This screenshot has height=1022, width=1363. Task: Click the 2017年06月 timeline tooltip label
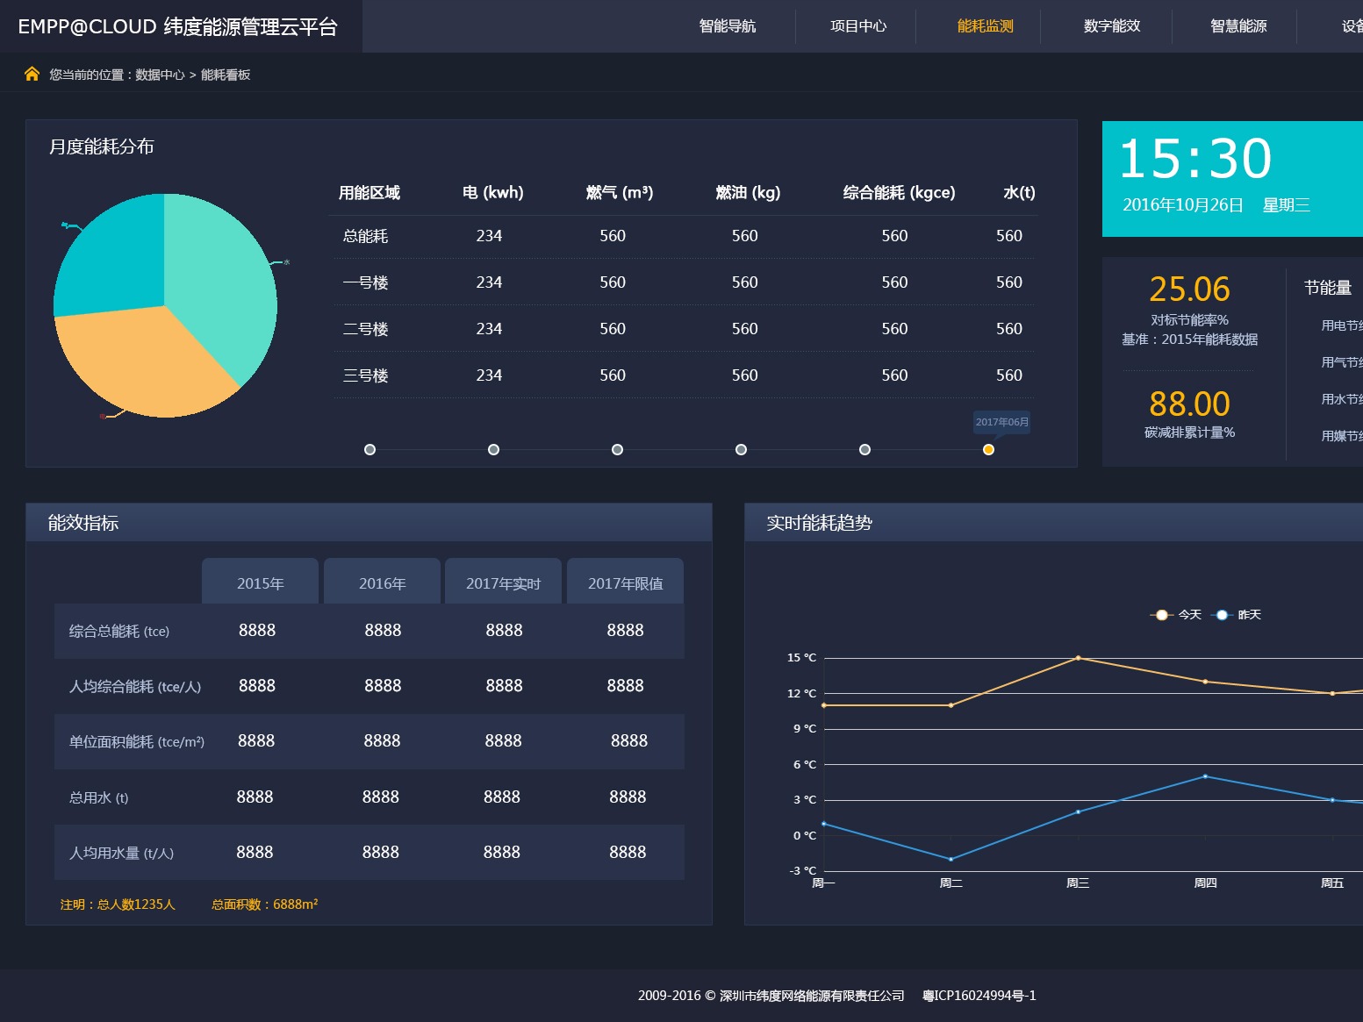pos(1001,422)
